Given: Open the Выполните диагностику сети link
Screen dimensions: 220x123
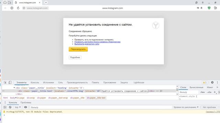Looking at the screenshot, I should click(x=87, y=44).
